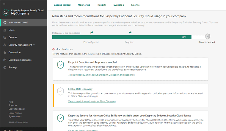The height and width of the screenshot is (131, 226).
Task: Select Information panel in sidebar
Action: coord(23,23)
